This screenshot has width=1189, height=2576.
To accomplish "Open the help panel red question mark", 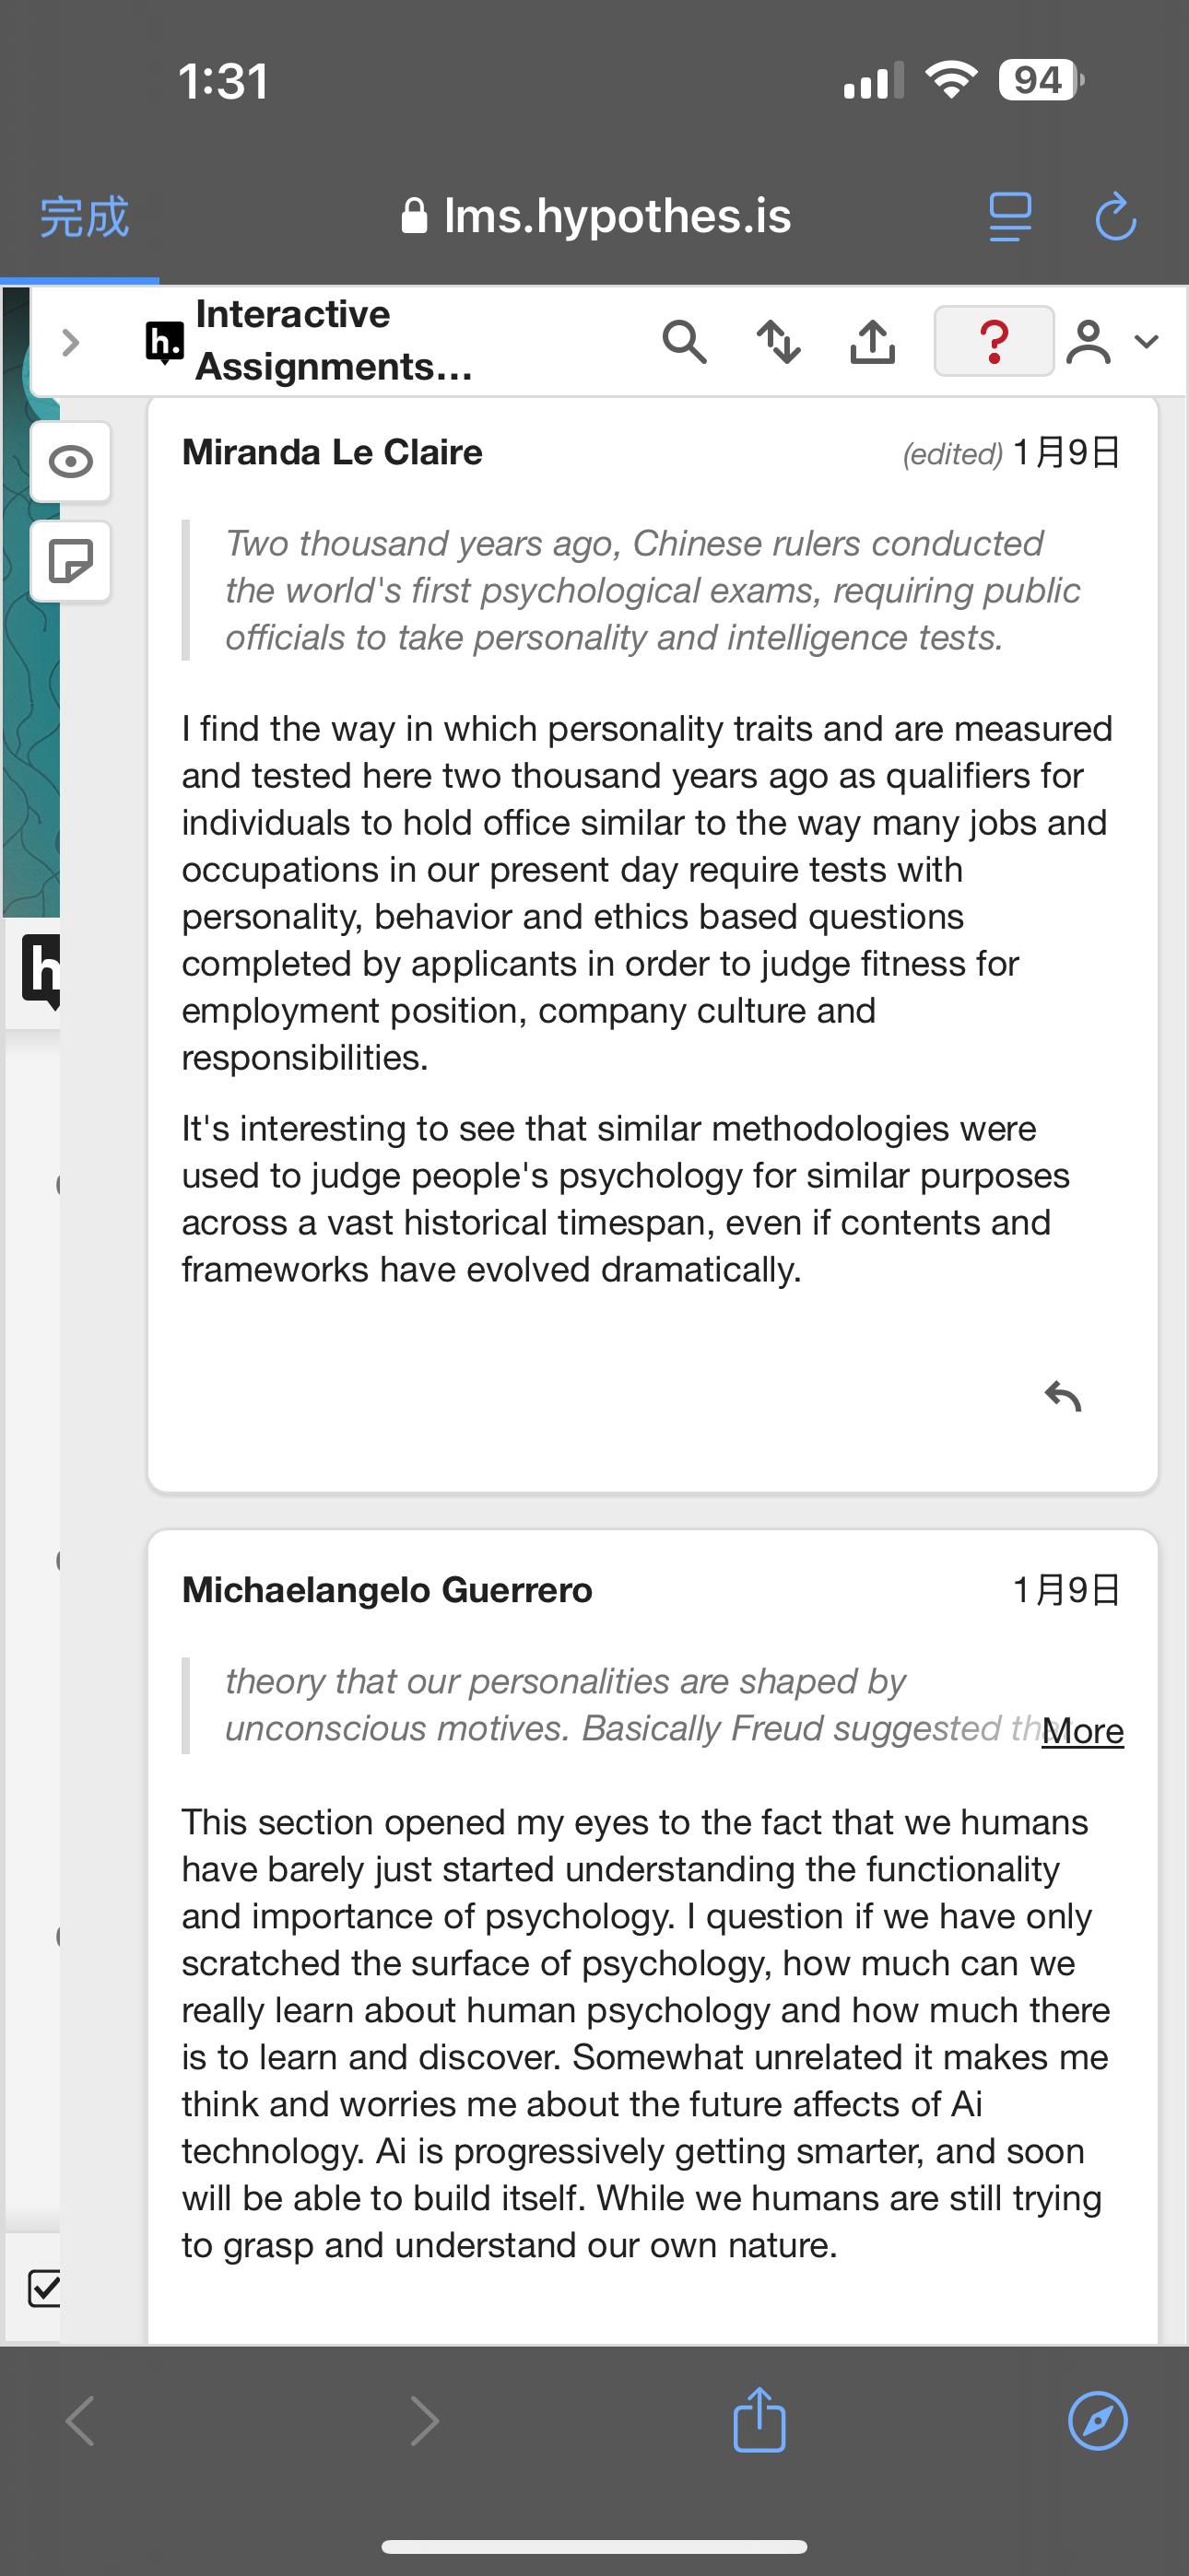I will coord(993,341).
